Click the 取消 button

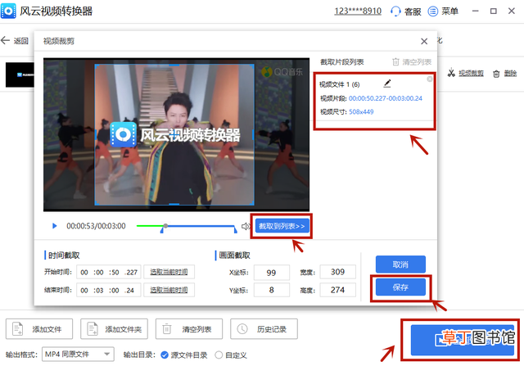400,264
